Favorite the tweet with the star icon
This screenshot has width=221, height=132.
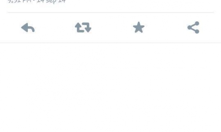(x=139, y=27)
